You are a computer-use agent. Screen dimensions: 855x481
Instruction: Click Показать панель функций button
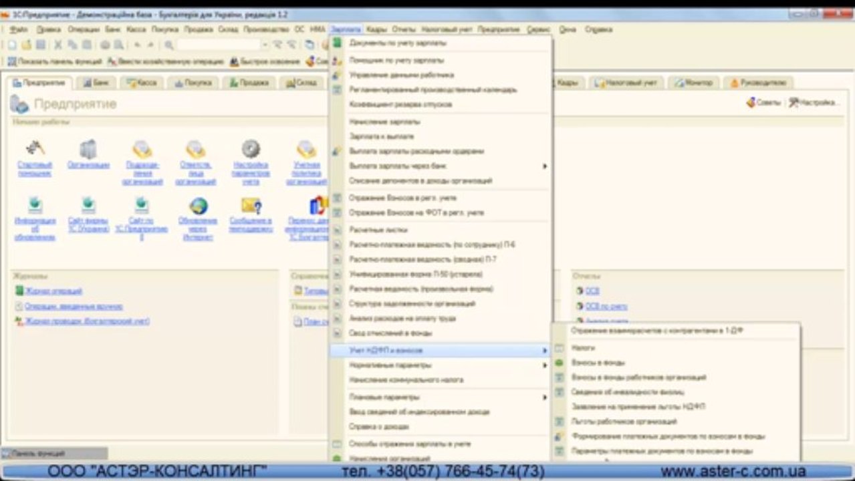tap(54, 61)
